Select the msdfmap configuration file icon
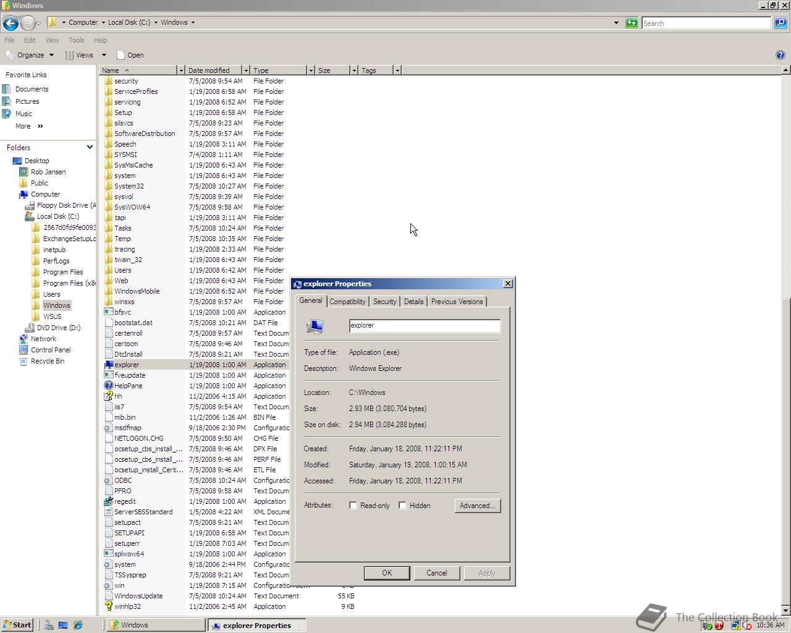The width and height of the screenshot is (791, 633). (x=109, y=428)
